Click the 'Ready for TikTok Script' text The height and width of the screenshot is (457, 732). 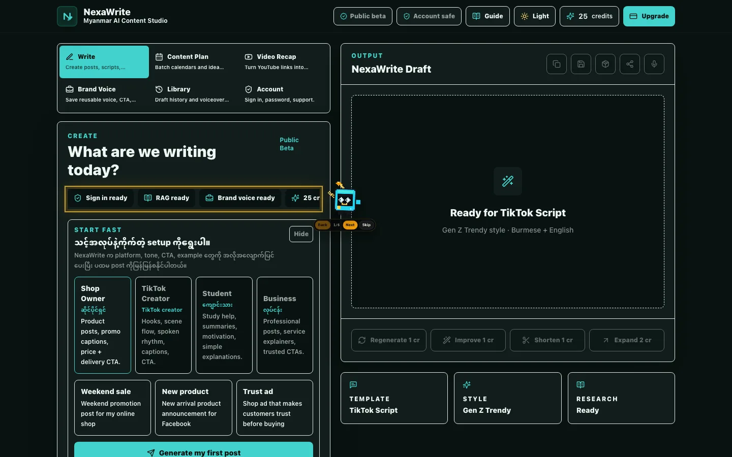508,213
